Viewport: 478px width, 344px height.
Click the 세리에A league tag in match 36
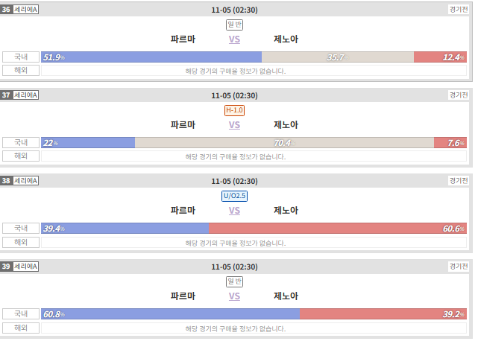coord(26,10)
